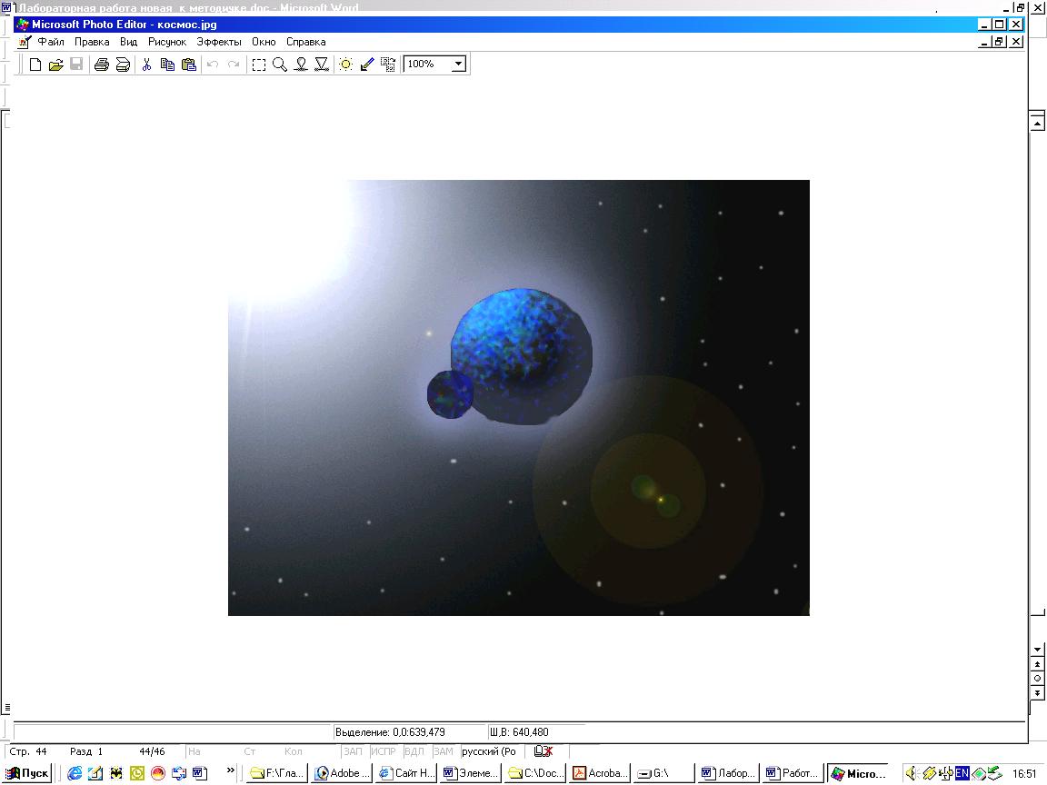Expand quick launch chevron
Screen dimensions: 1047x785
(x=230, y=771)
